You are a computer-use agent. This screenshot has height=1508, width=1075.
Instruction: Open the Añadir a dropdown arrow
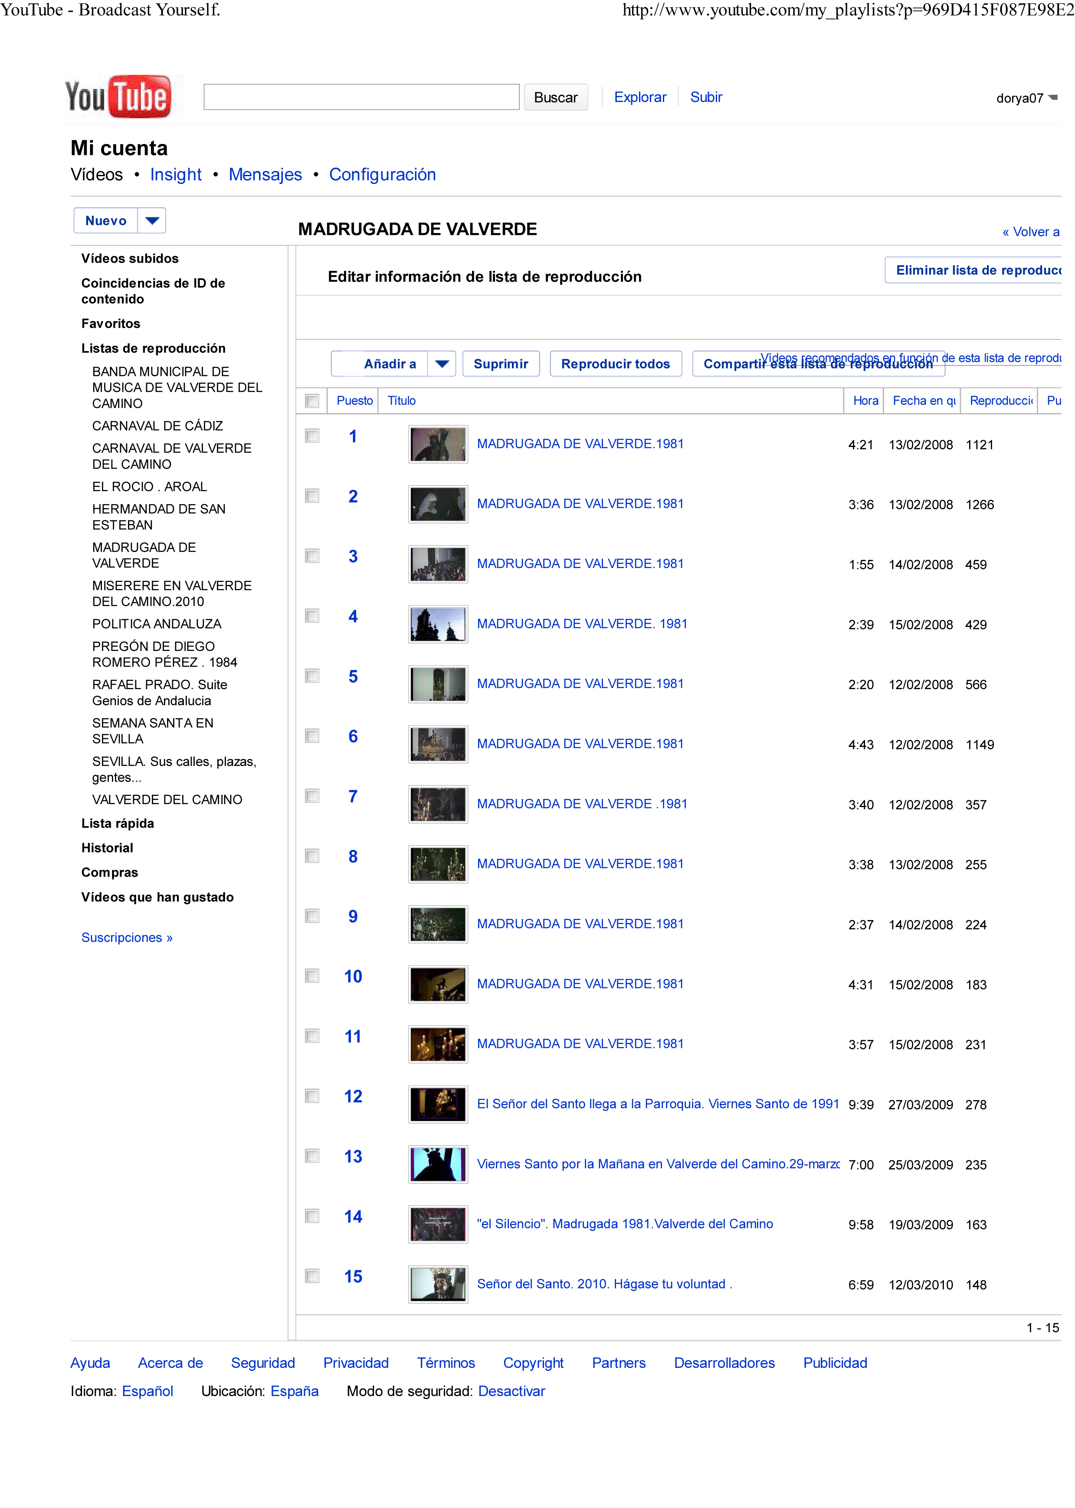(x=442, y=363)
